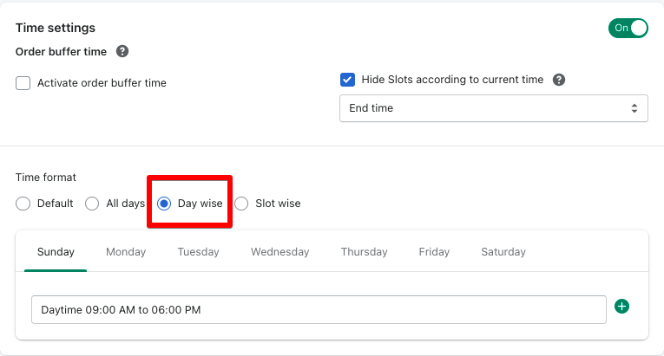Click the help icon beside Order buffer time
Viewport: 664px width, 356px height.
(x=122, y=52)
